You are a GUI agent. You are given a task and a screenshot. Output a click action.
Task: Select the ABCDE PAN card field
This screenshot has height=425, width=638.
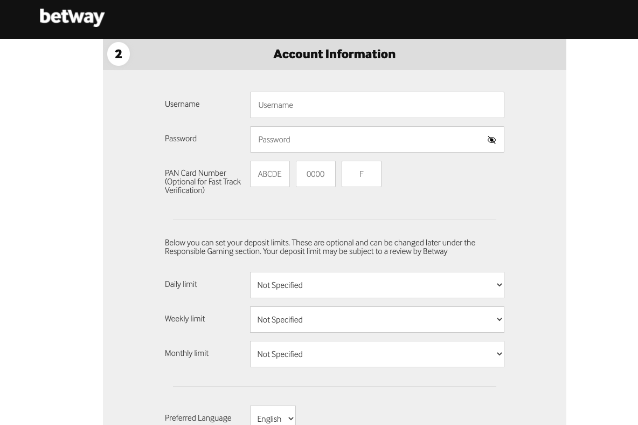click(x=269, y=174)
